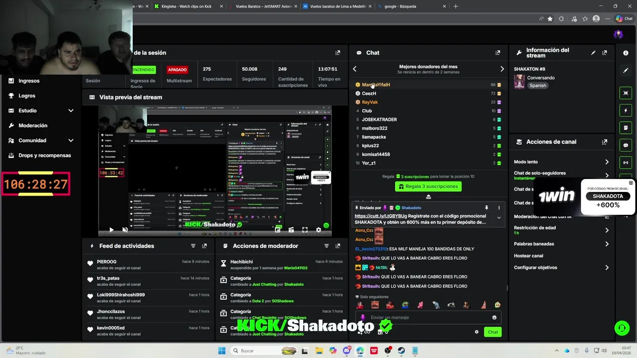Click the green-outlined capture icon in sidebar
Image resolution: width=637 pixels, height=358 pixels.
point(626,93)
